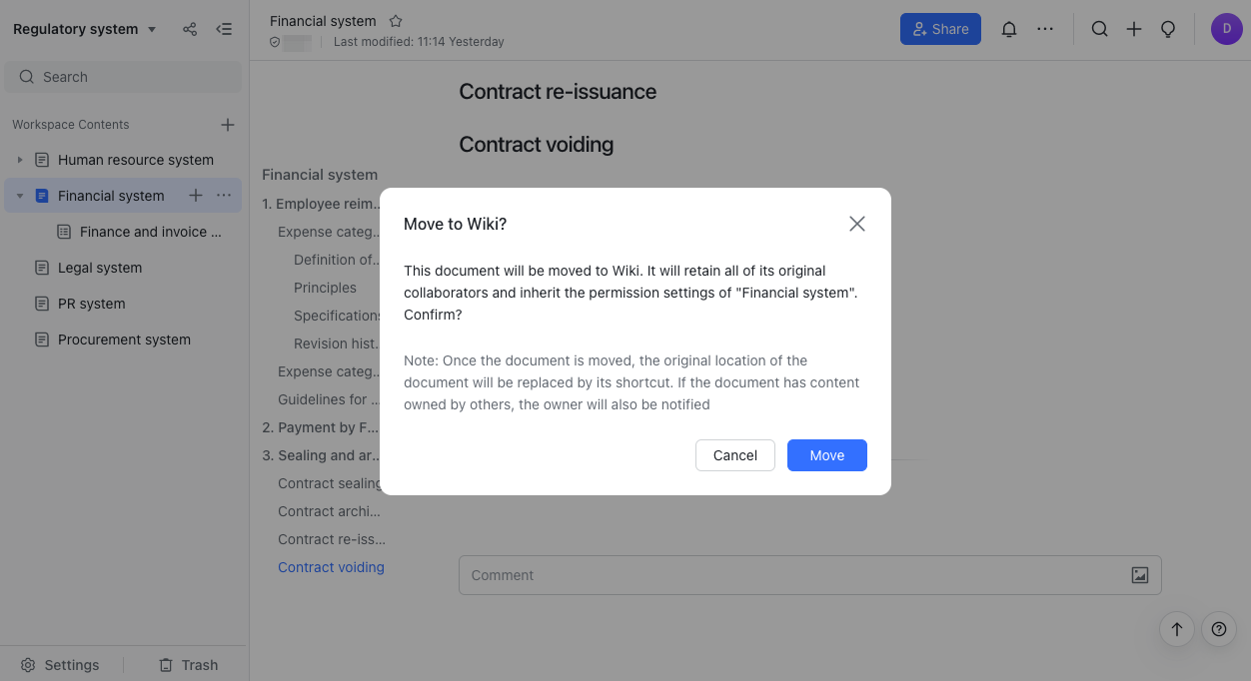Click the share workspace icon in sidebar header
Image resolution: width=1251 pixels, height=681 pixels.
tap(190, 29)
